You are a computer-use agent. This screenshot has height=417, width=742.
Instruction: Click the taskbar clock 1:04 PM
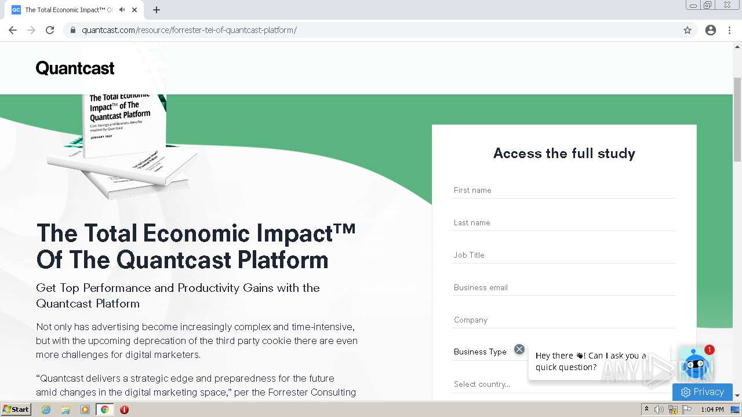tap(712, 409)
